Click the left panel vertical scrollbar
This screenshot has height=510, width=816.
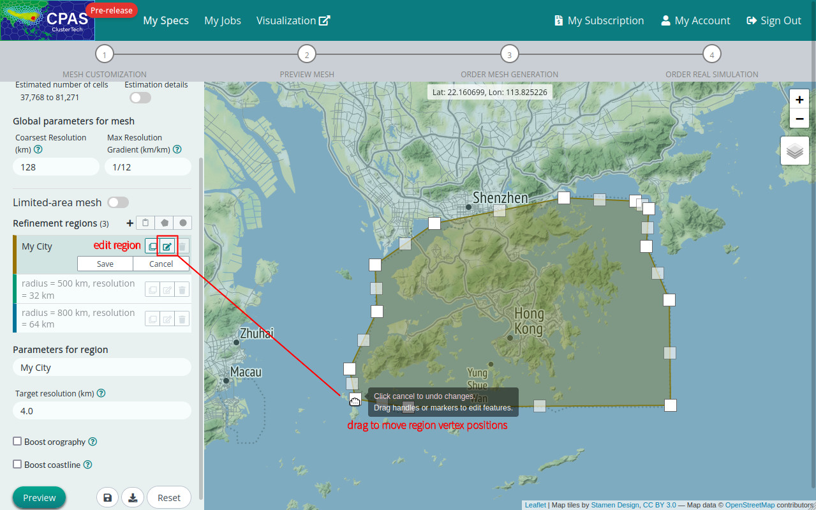201,329
